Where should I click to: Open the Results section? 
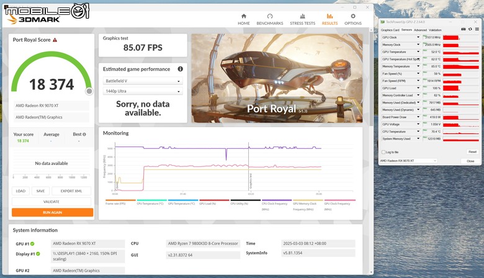pyautogui.click(x=329, y=19)
